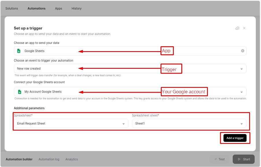Switch to the Automation log tab
This screenshot has height=167, width=261.
coord(49,159)
